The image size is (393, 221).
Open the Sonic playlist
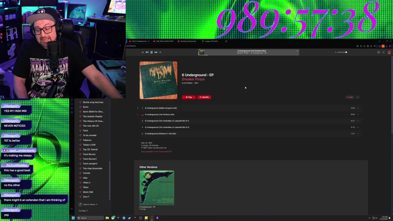click(86, 107)
